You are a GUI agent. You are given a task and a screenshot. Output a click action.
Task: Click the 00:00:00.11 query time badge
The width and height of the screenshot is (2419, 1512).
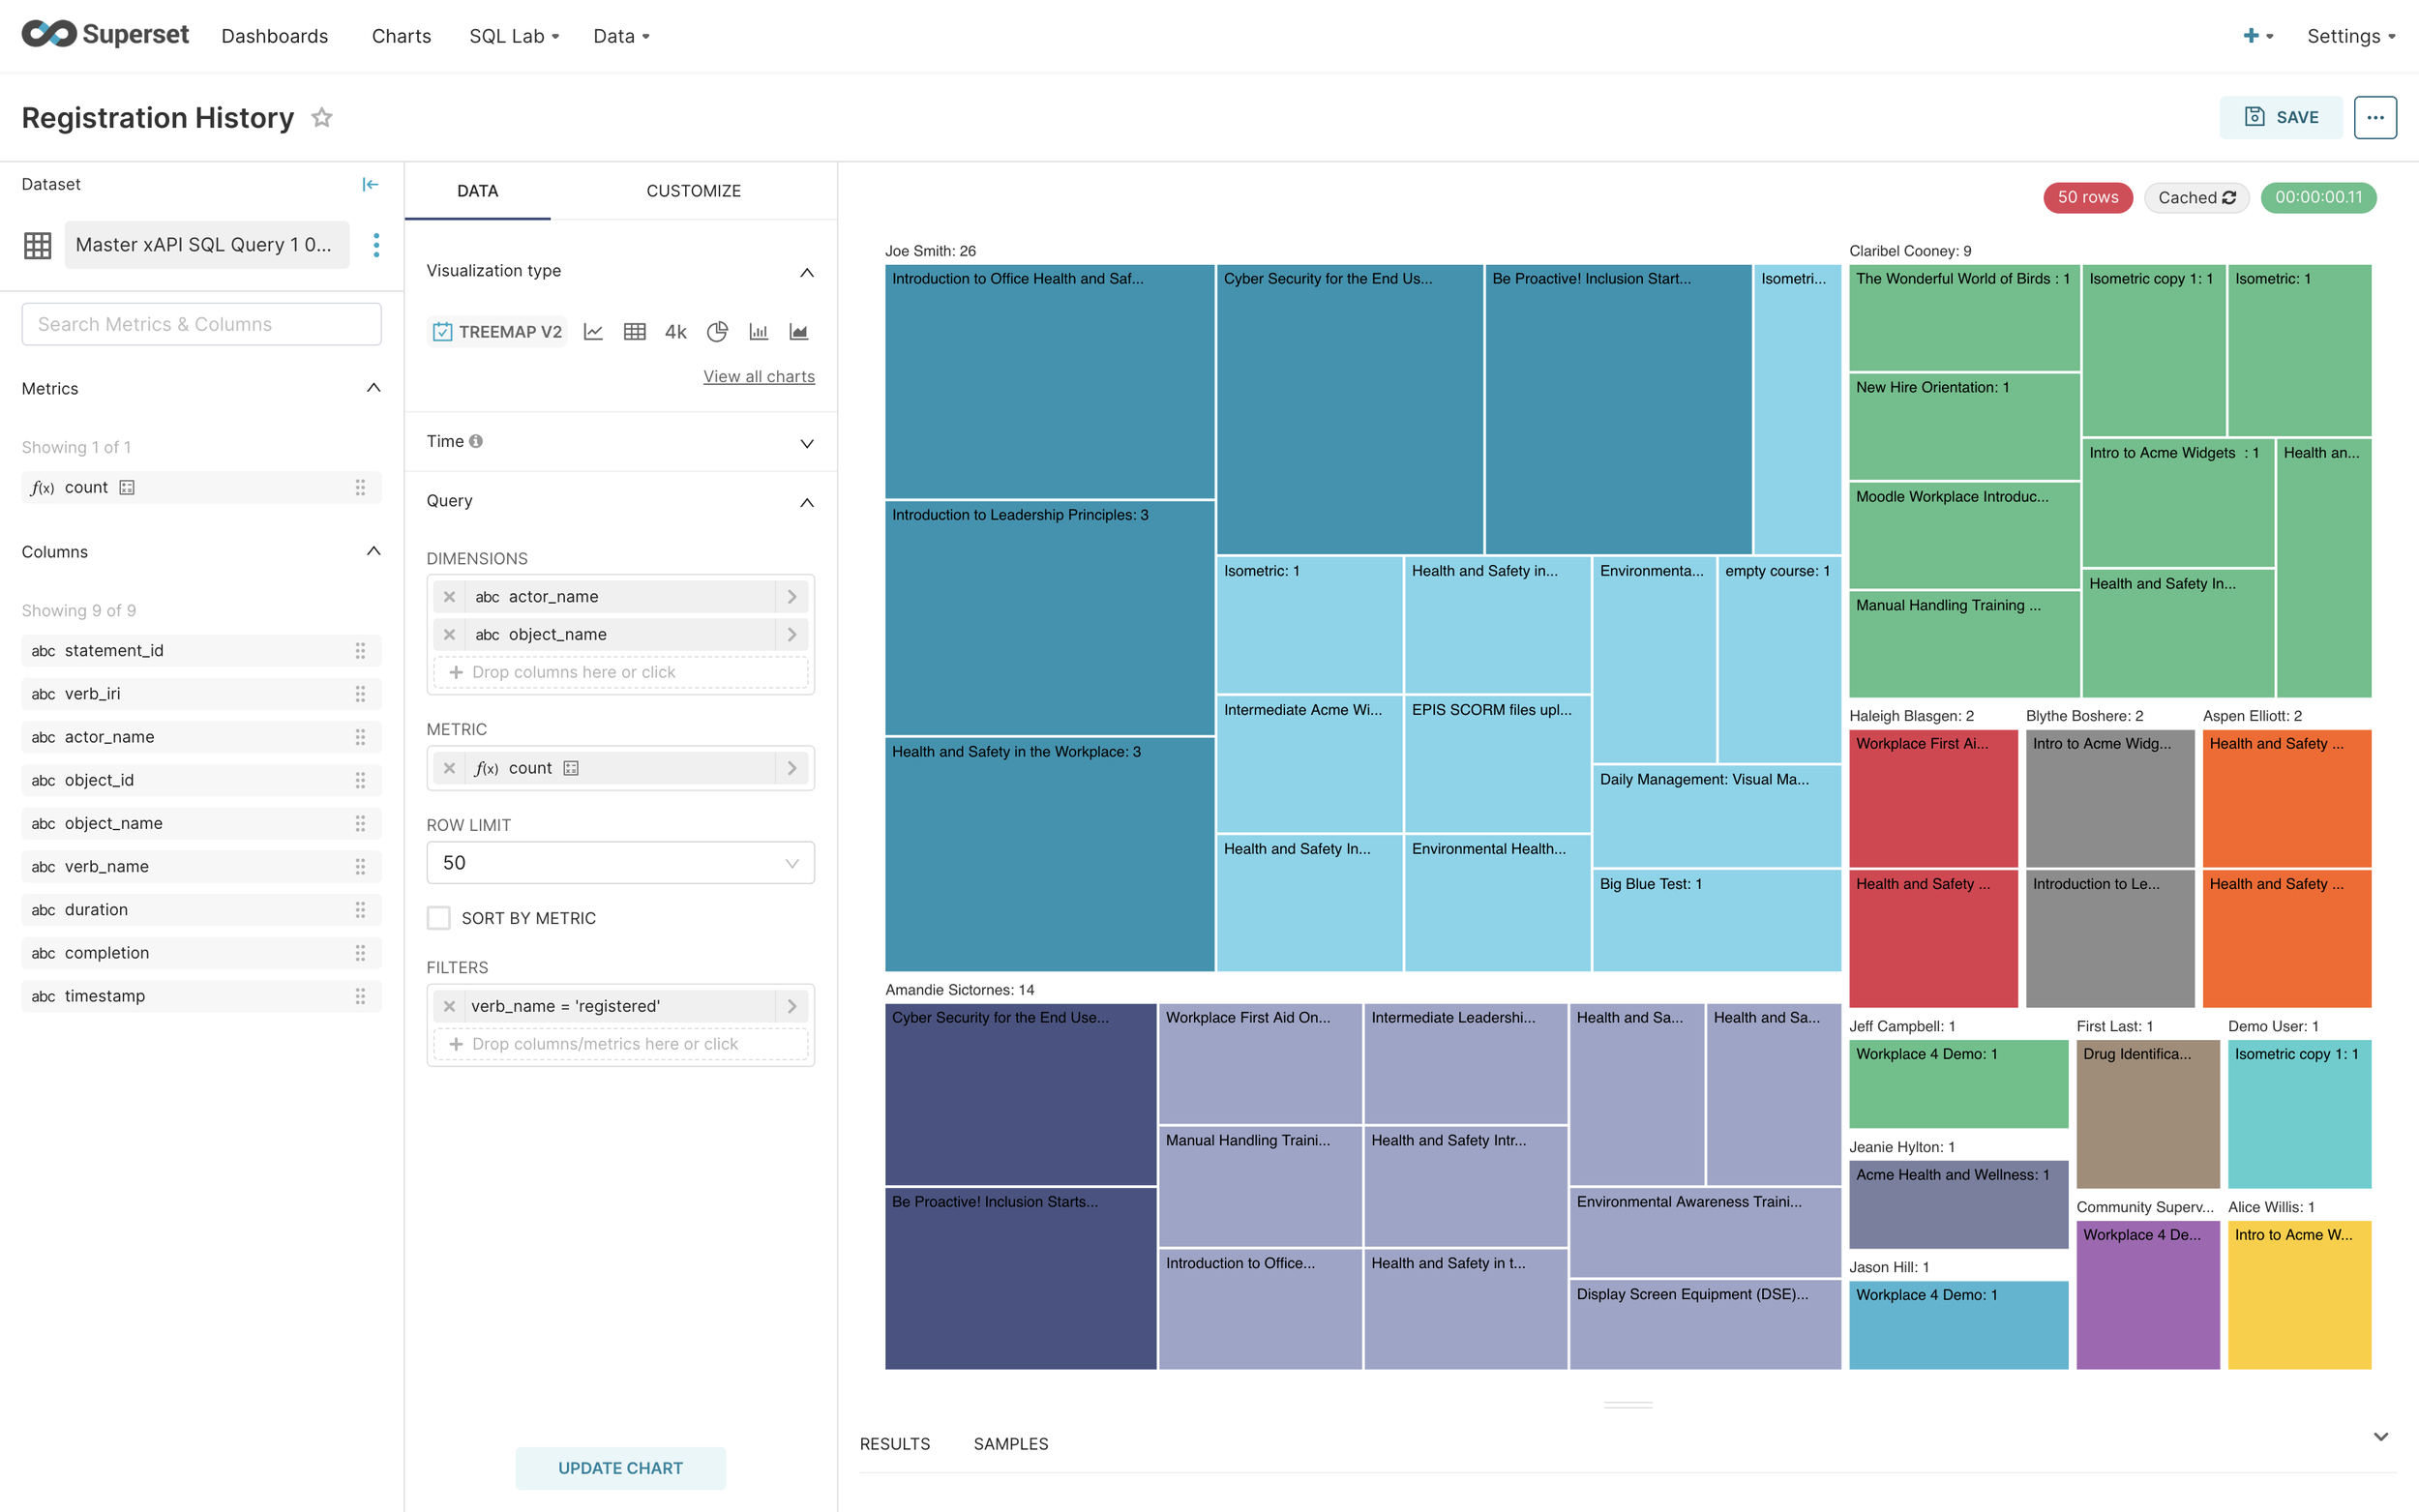click(2318, 198)
